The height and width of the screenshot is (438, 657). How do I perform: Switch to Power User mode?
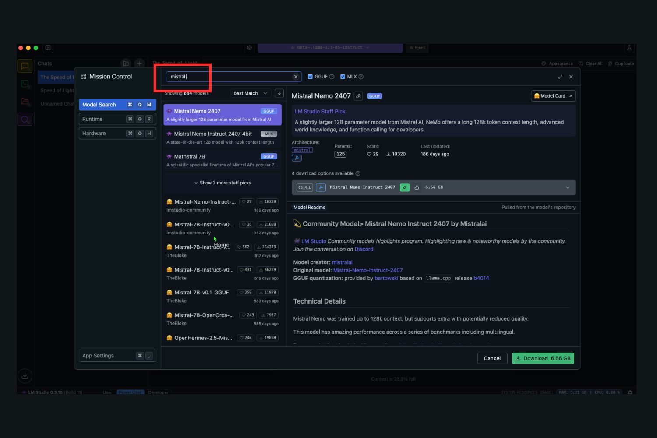(130, 392)
